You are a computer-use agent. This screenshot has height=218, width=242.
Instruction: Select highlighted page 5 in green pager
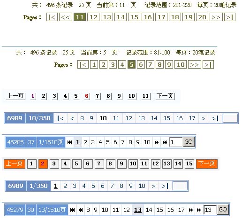tap(131, 64)
